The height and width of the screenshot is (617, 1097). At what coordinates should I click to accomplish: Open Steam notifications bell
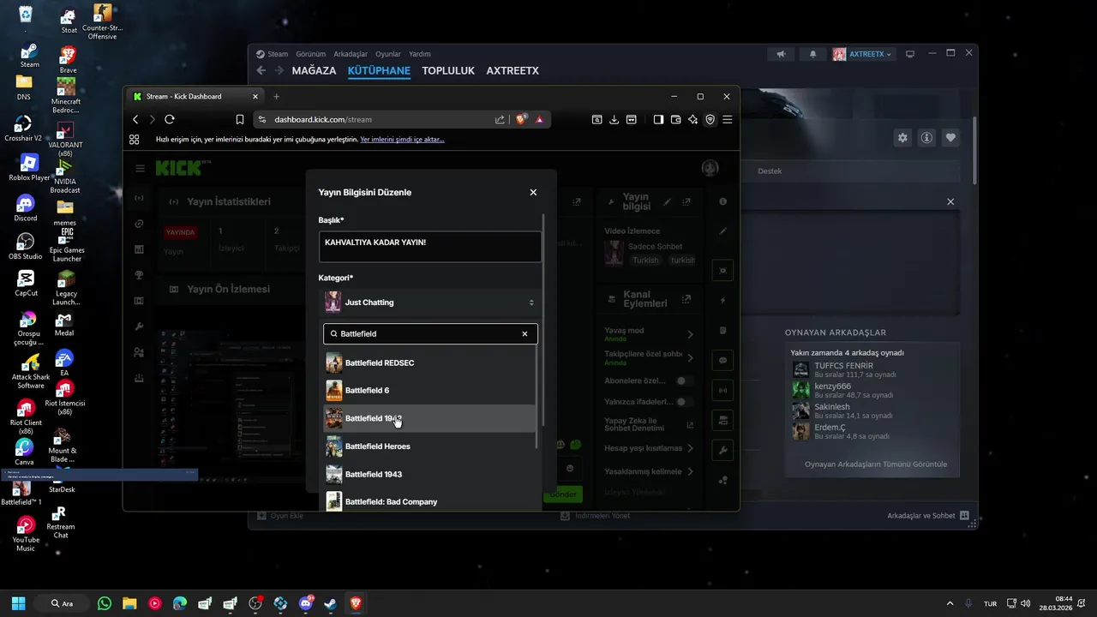(812, 53)
